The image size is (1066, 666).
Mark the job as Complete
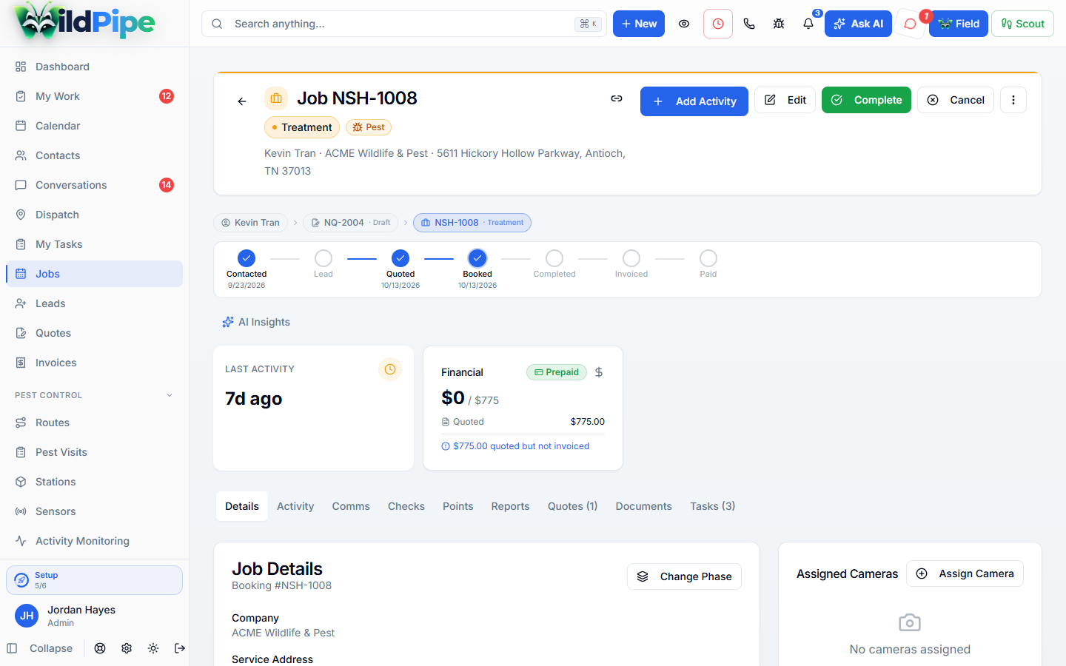pyautogui.click(x=866, y=100)
